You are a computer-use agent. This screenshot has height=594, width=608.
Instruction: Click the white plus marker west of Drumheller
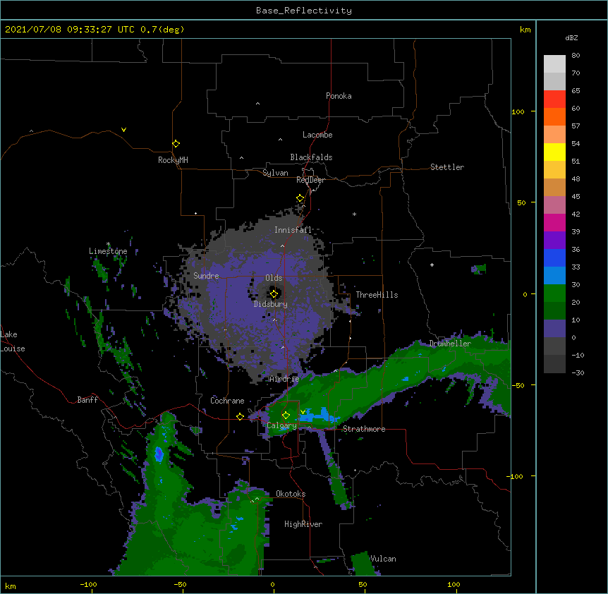432,265
